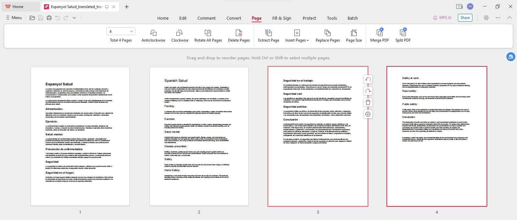This screenshot has width=517, height=220.
Task: Switch to the Fill & Sign tab
Action: [282, 18]
